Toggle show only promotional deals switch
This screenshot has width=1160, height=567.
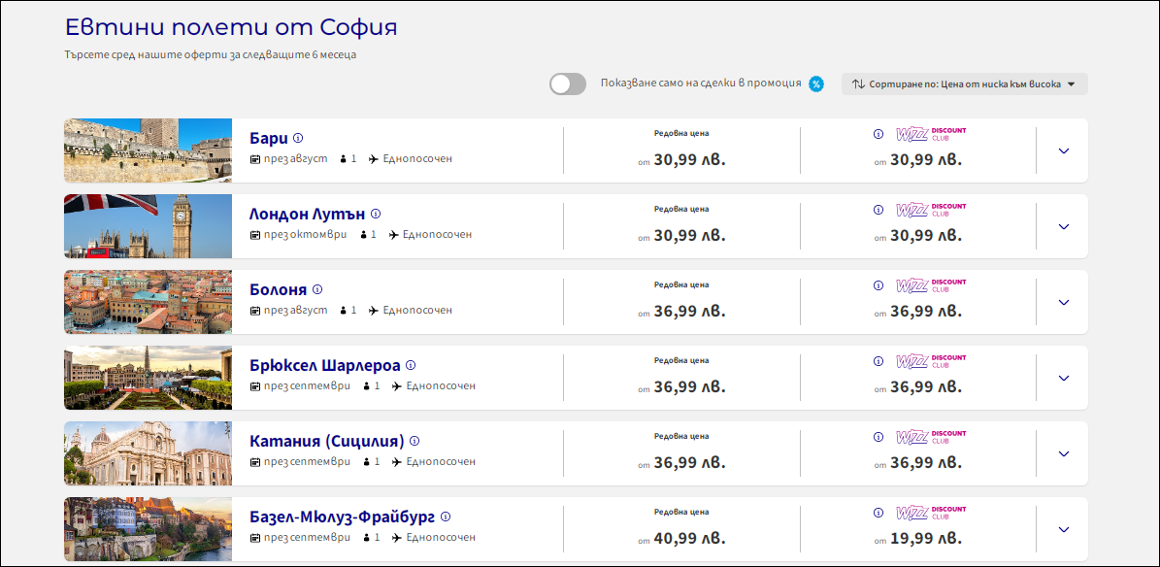pos(568,83)
